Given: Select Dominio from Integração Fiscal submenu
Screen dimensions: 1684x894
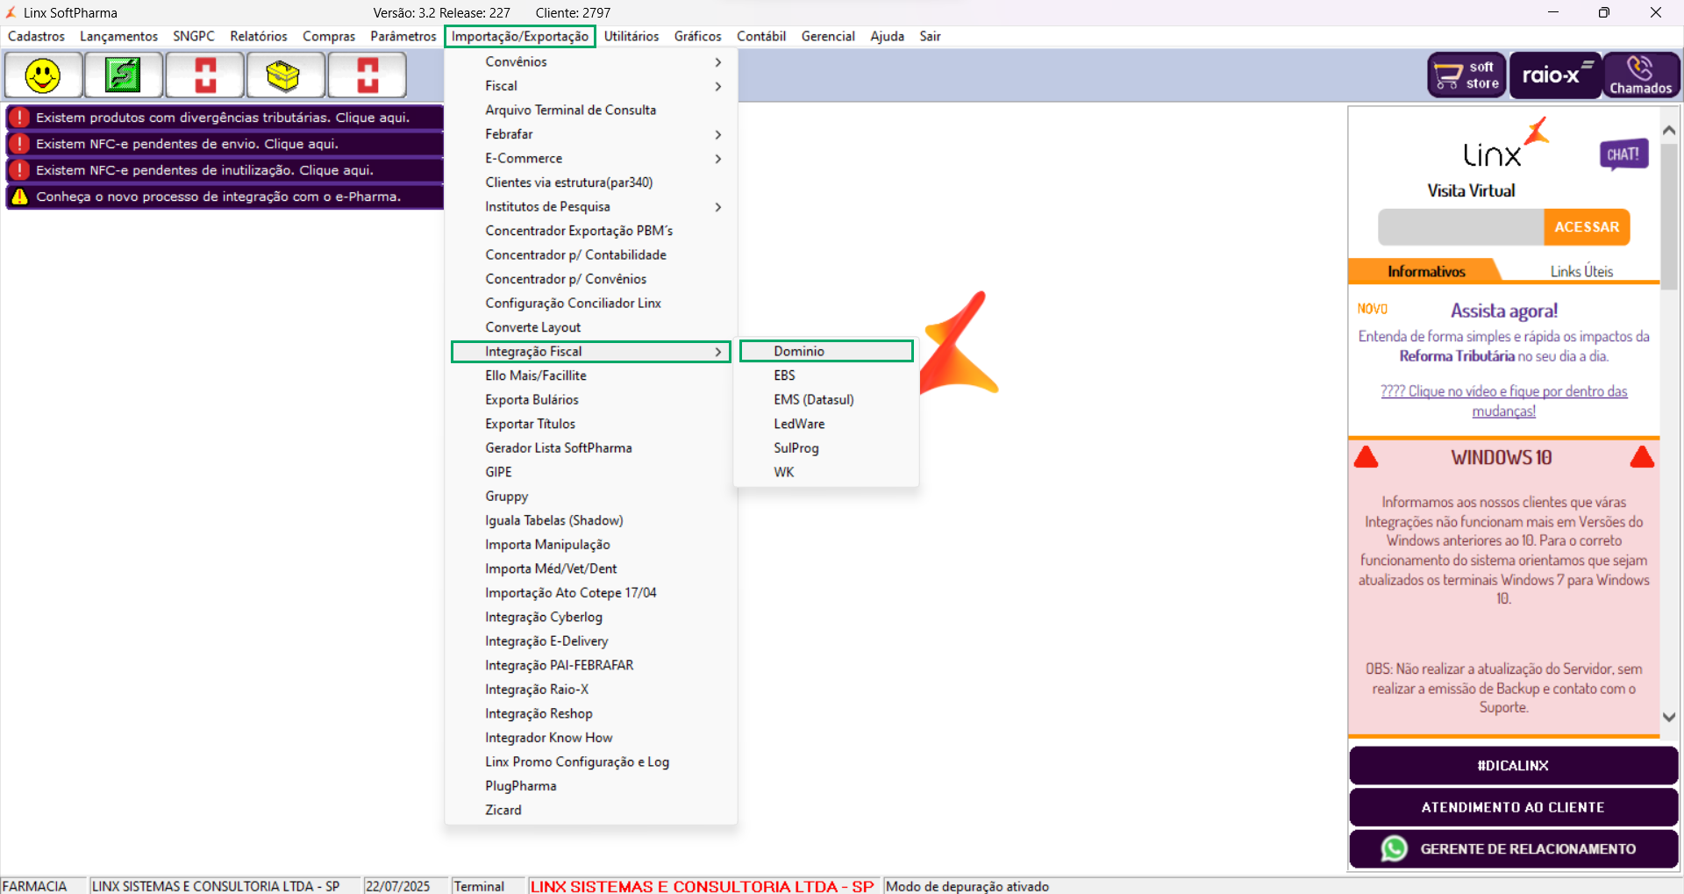Looking at the screenshot, I should 826,352.
